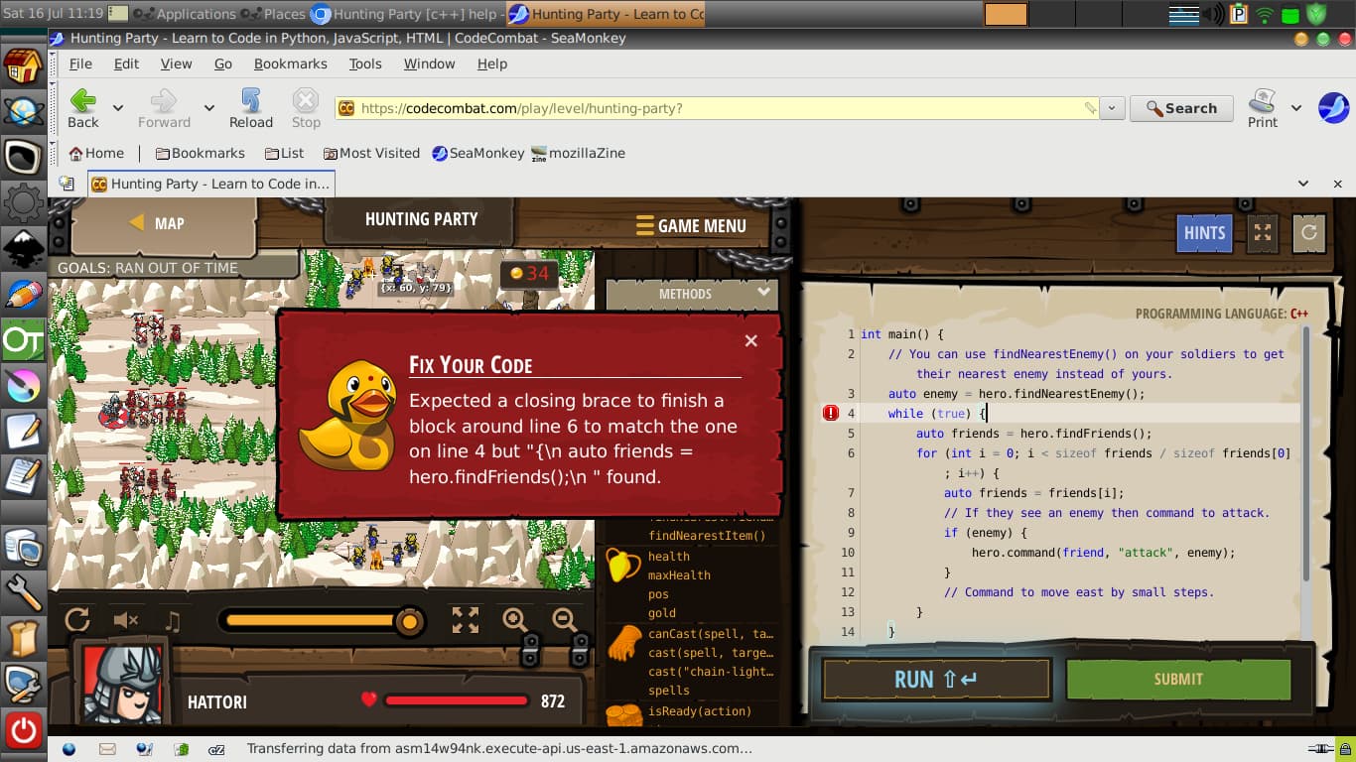Click the volume speaker icon in system tray
This screenshot has height=762, width=1356.
[1213, 14]
